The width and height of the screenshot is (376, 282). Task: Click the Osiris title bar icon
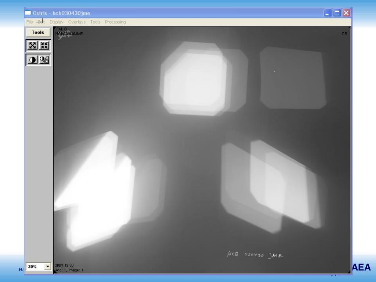(x=28, y=13)
